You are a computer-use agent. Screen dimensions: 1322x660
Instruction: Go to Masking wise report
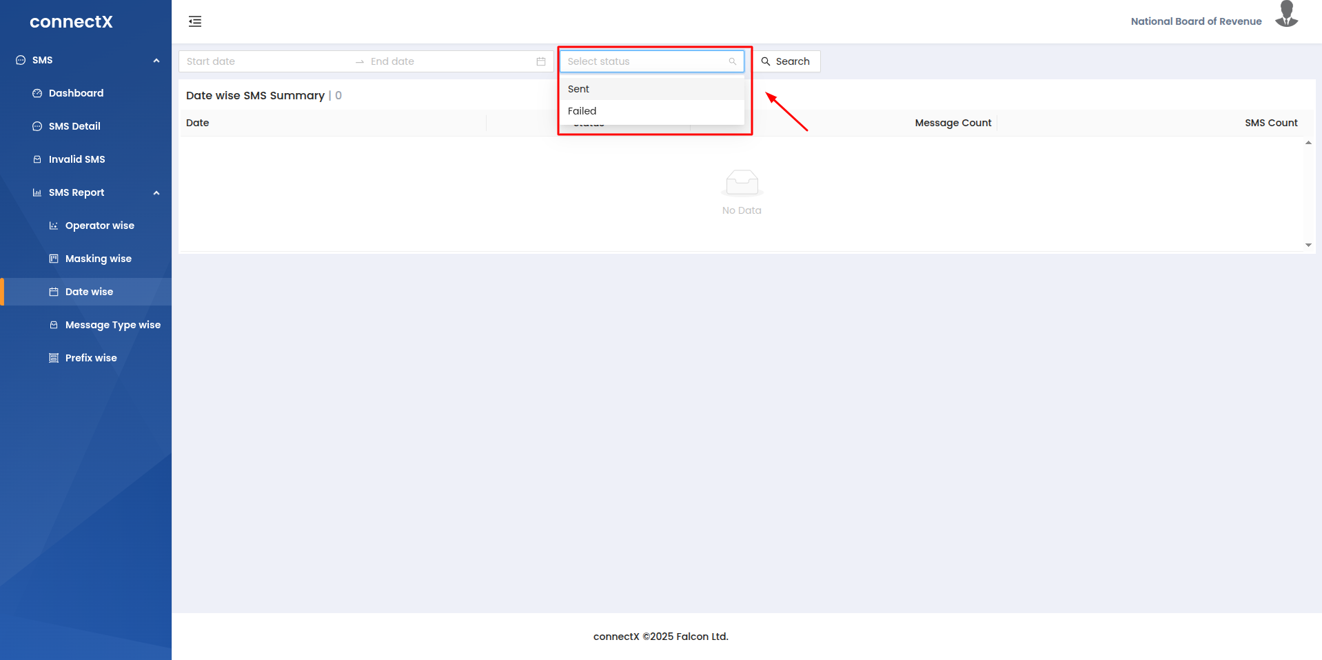(98, 259)
